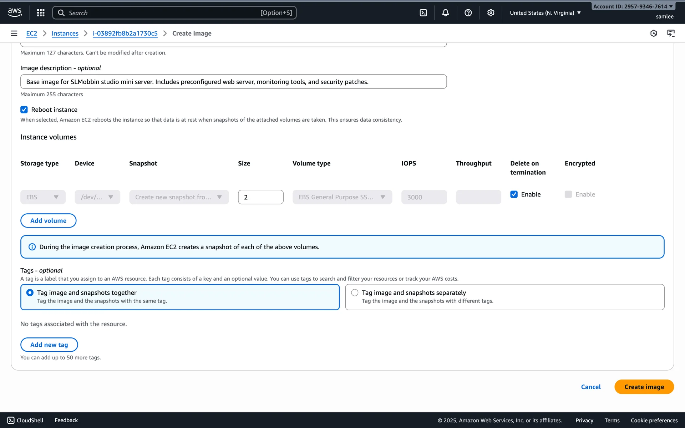The width and height of the screenshot is (685, 428).
Task: Navigate to EC2 breadcrumb
Action: [31, 33]
